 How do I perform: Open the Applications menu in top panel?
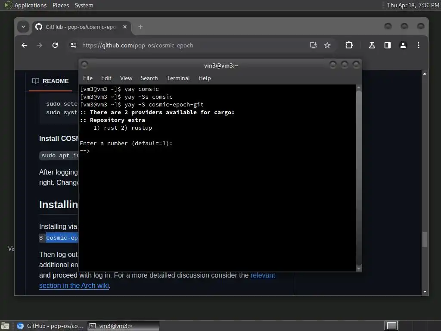tap(31, 5)
